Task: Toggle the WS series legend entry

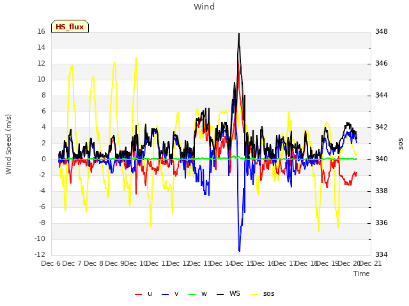Action: (228, 294)
